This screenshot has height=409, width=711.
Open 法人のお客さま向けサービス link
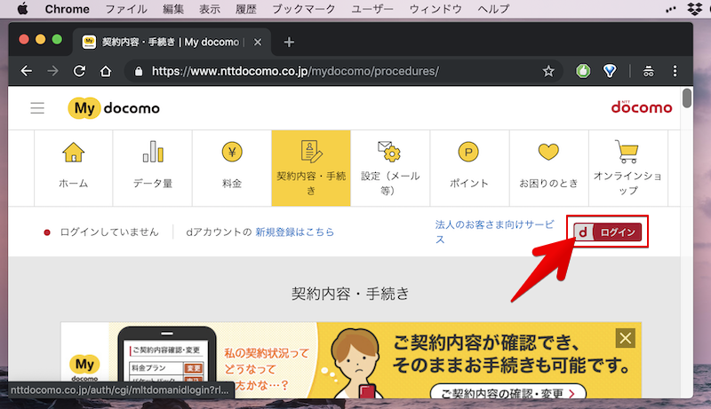click(x=494, y=232)
